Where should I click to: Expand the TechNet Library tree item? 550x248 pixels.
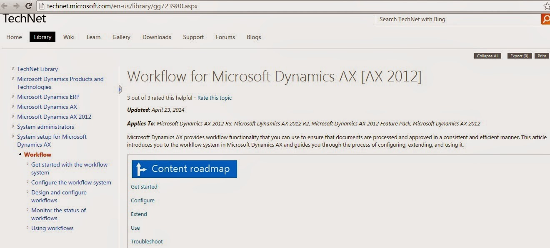pos(14,69)
